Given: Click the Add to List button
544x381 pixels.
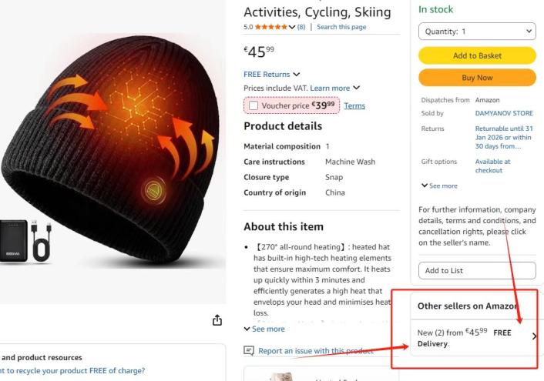Looking at the screenshot, I should click(477, 271).
